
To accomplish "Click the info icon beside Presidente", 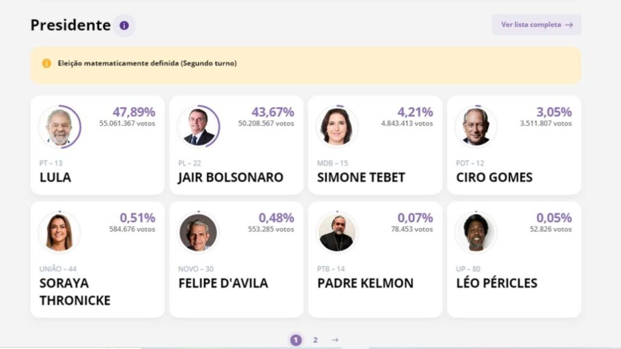I will tap(124, 25).
